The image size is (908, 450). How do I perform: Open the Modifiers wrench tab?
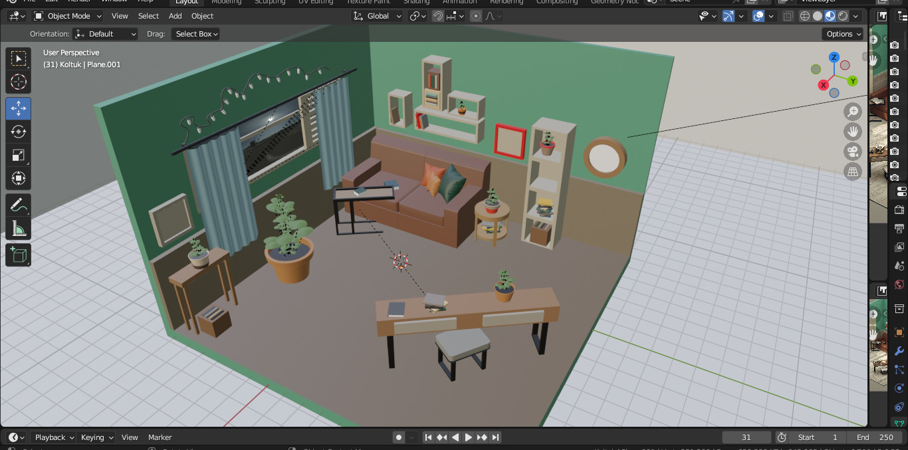point(900,351)
